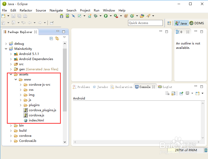Click the New Java Class icon
This screenshot has height=159, width=208.
[132, 16]
